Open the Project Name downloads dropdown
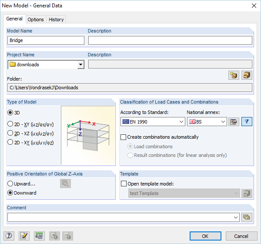 click(81, 65)
